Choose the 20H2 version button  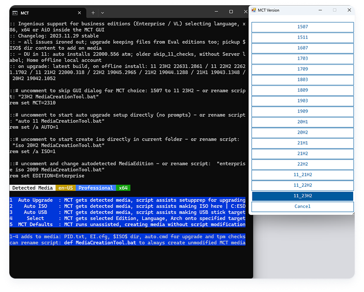click(302, 133)
